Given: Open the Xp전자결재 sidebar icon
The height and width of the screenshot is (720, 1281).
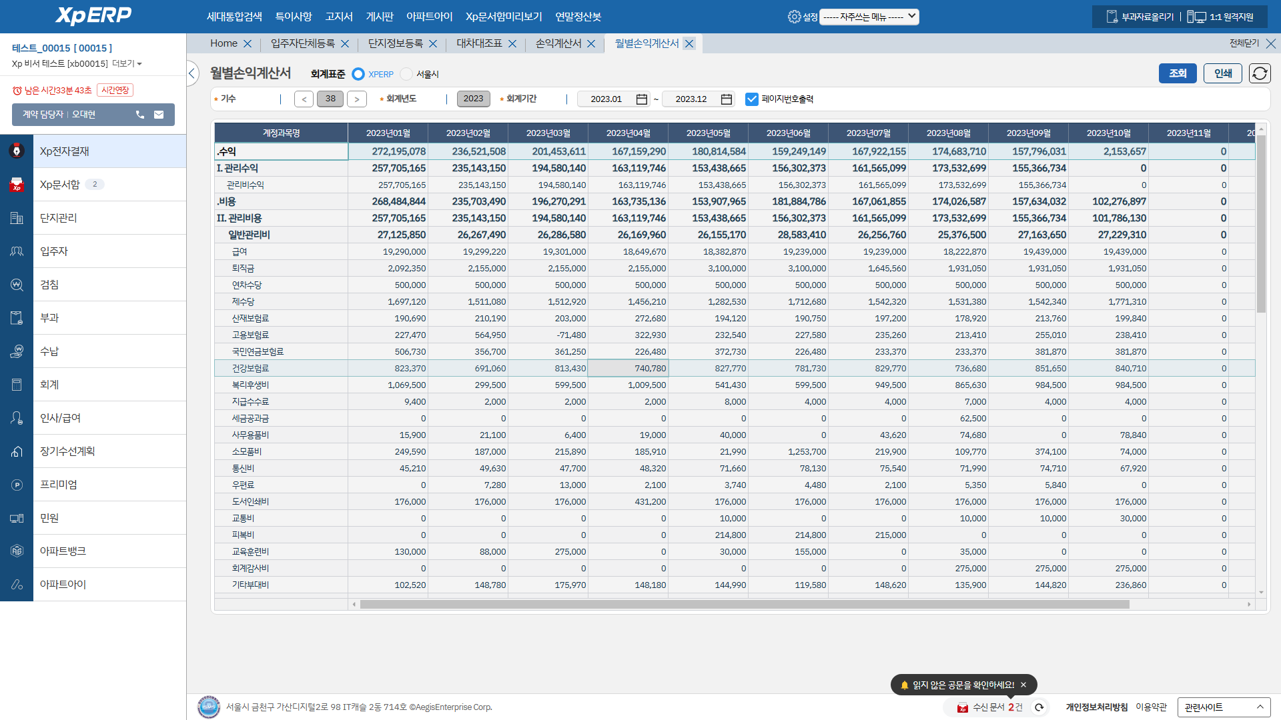Looking at the screenshot, I should (17, 151).
